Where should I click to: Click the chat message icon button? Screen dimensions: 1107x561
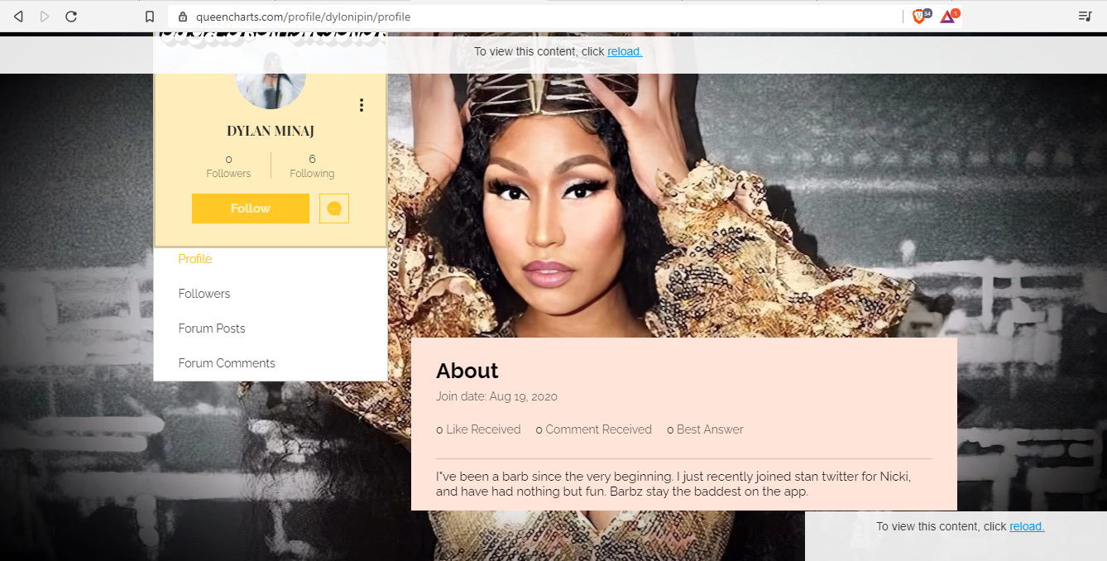(x=334, y=209)
